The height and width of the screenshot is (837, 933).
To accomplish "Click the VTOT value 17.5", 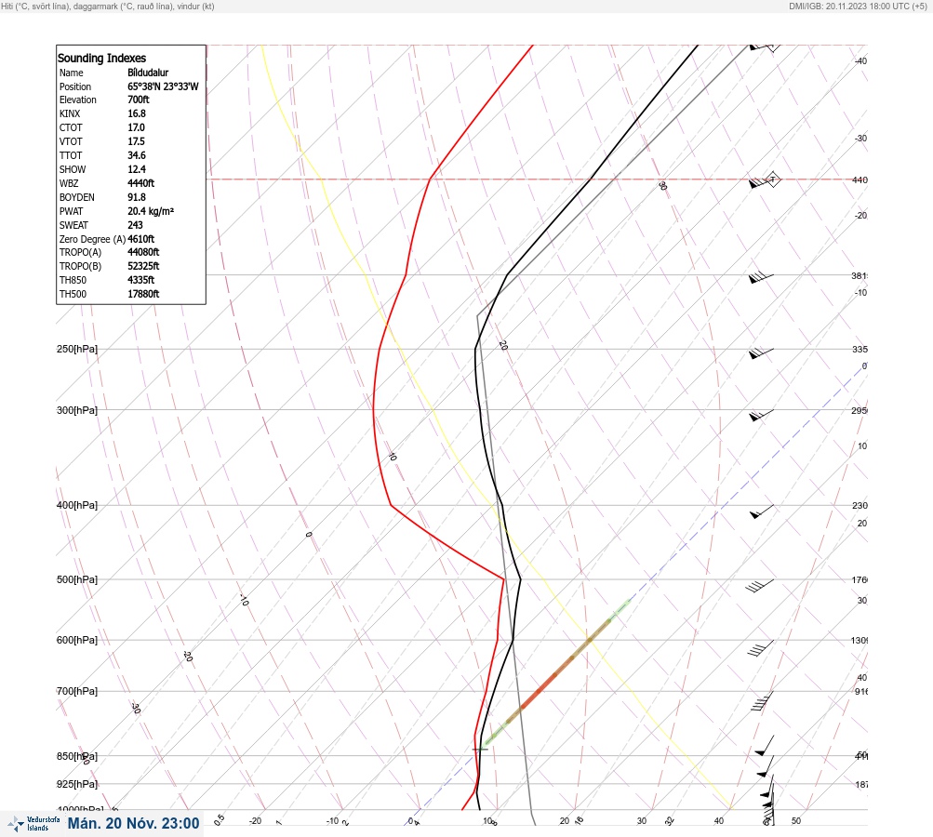I will coord(136,141).
